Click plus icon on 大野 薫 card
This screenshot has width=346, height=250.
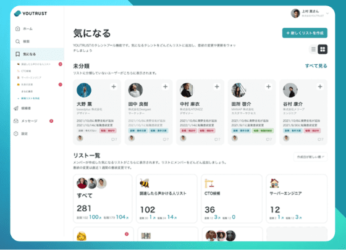click(x=114, y=86)
